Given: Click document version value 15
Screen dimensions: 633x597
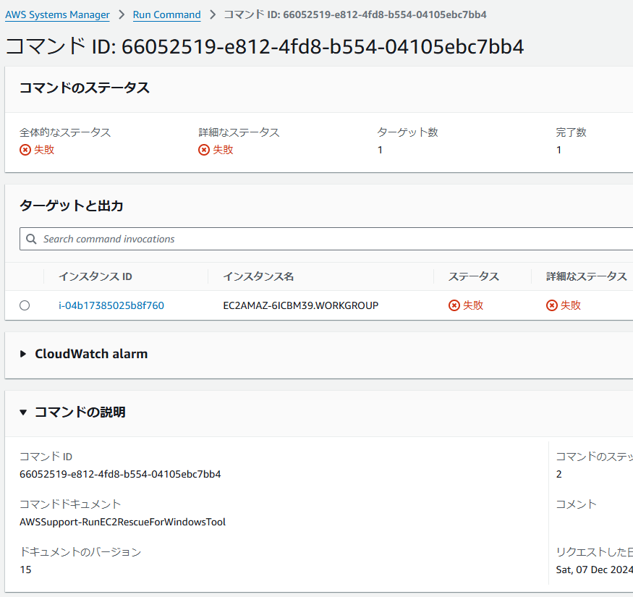Looking at the screenshot, I should [25, 570].
